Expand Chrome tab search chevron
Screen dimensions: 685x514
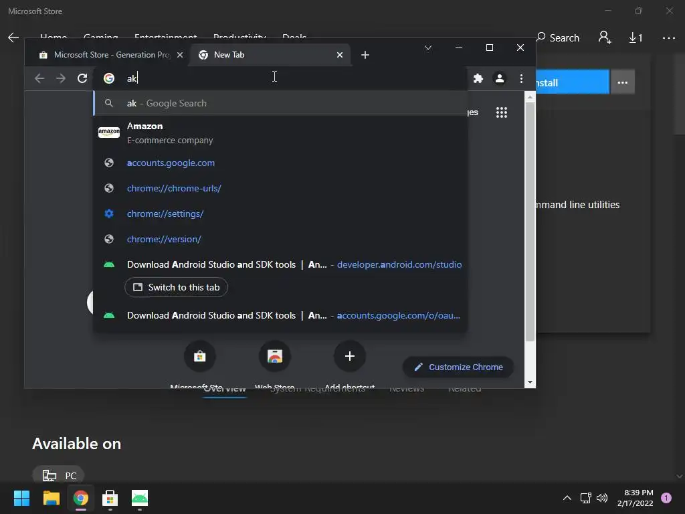[x=428, y=48]
